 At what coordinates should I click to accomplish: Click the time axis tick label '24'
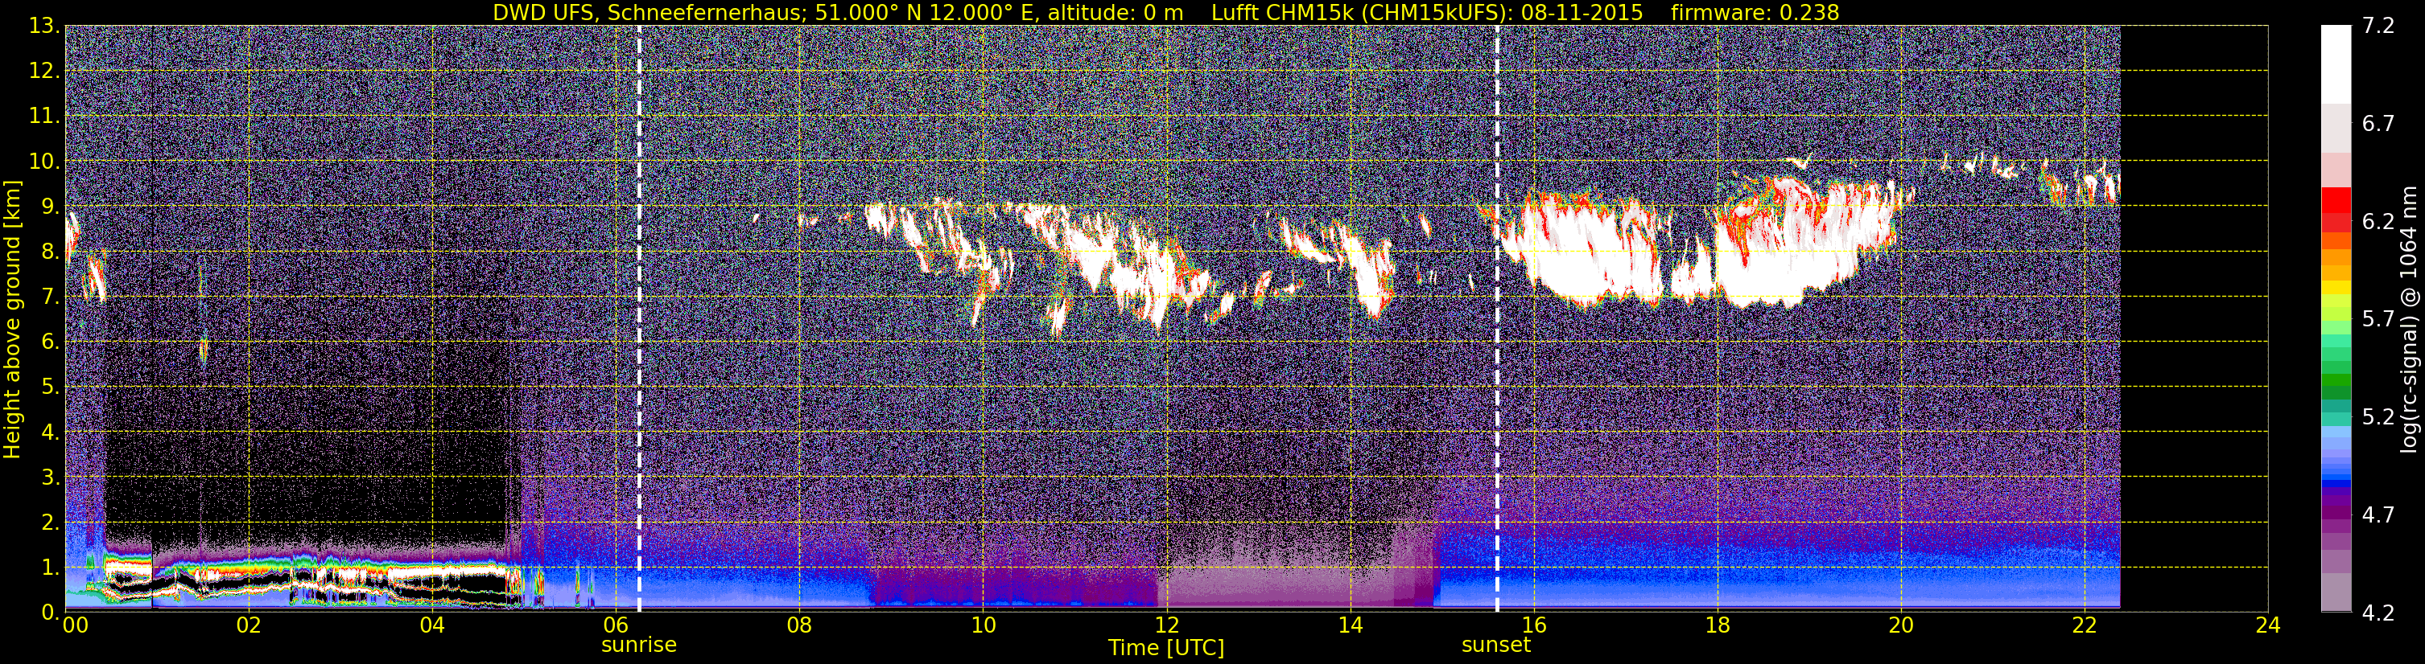pyautogui.click(x=2268, y=626)
